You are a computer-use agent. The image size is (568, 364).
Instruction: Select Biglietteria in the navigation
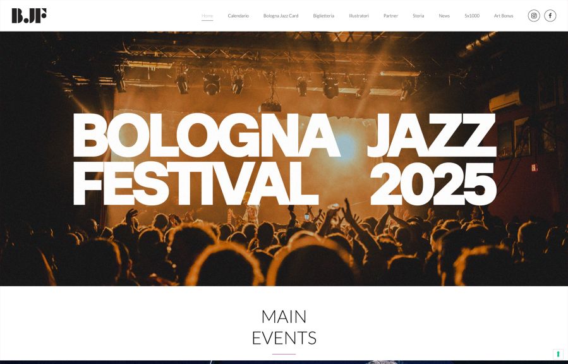(x=323, y=16)
